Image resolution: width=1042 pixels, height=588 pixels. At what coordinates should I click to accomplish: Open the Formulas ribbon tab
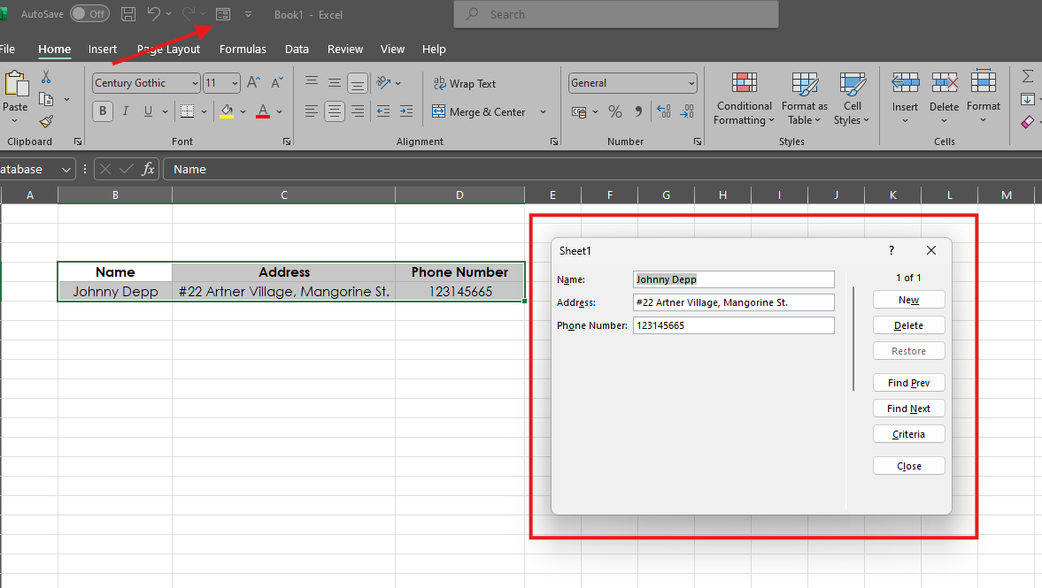tap(243, 50)
